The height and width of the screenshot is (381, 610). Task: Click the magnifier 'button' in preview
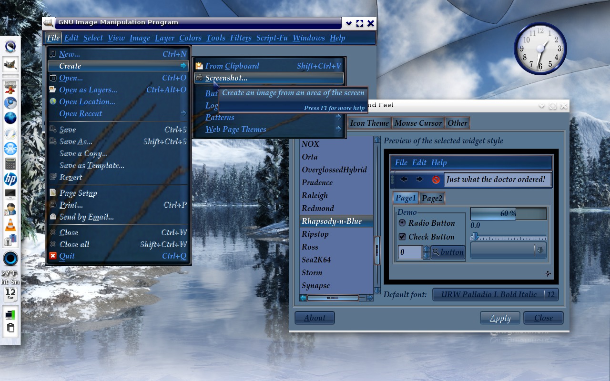[x=448, y=252]
